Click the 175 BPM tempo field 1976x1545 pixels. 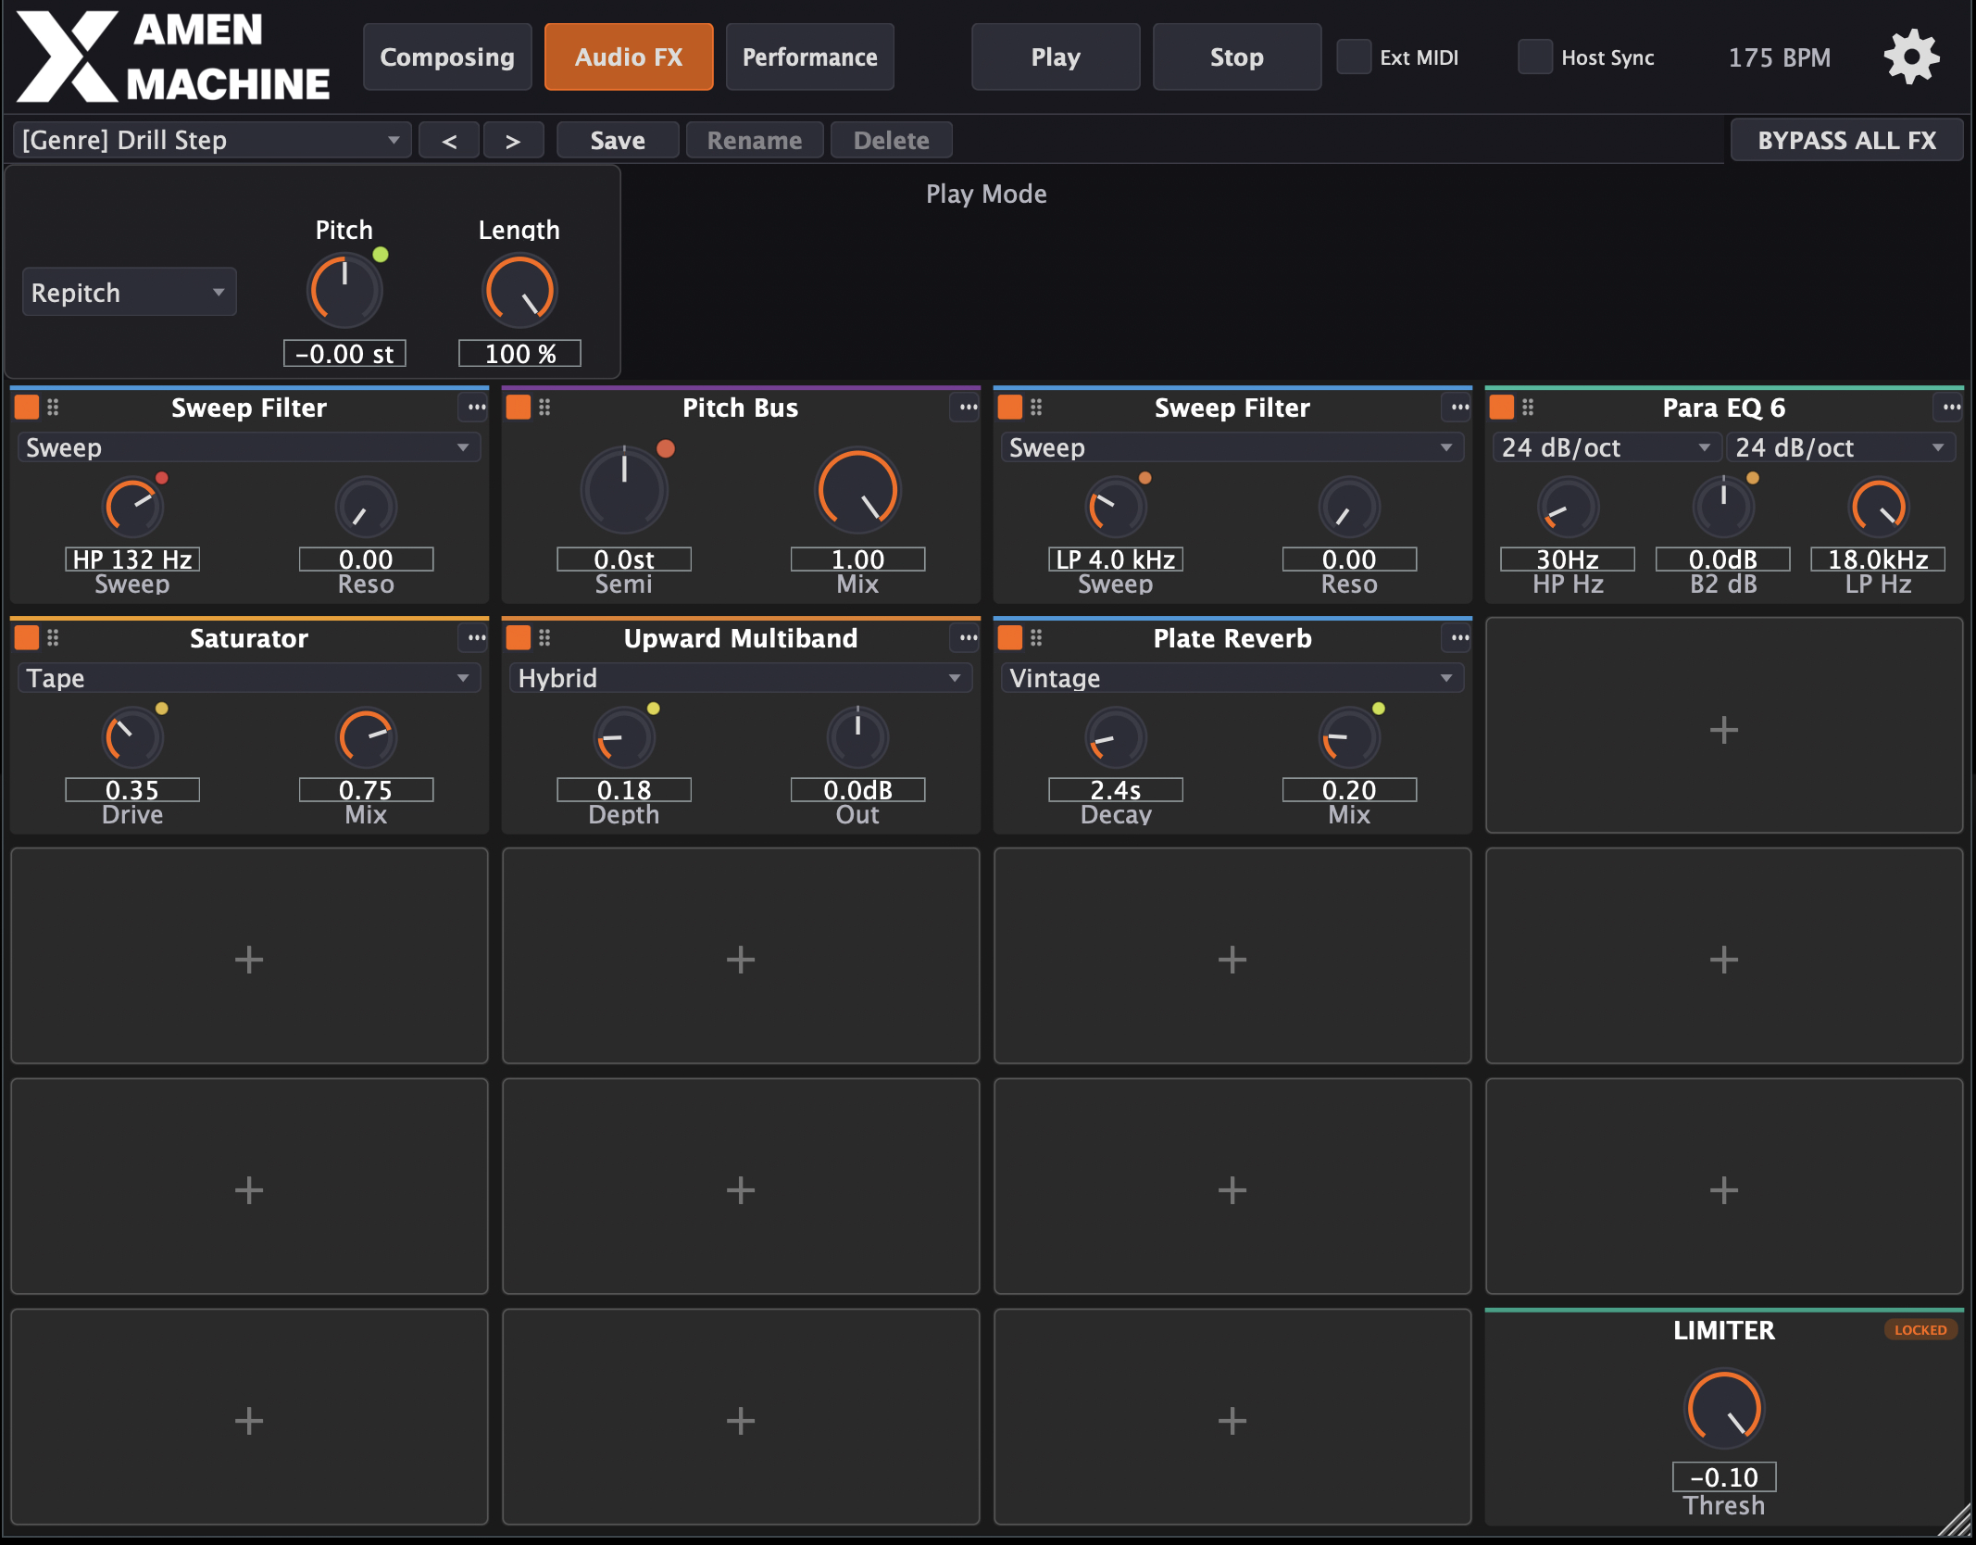point(1779,57)
